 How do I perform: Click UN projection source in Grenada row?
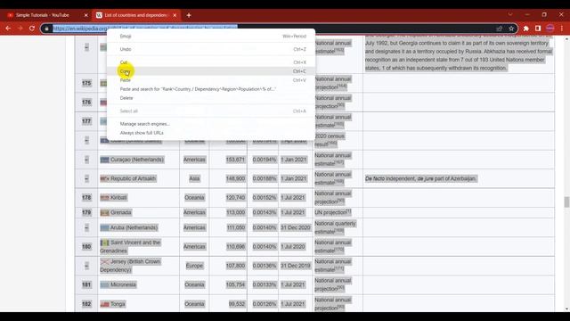[332, 212]
